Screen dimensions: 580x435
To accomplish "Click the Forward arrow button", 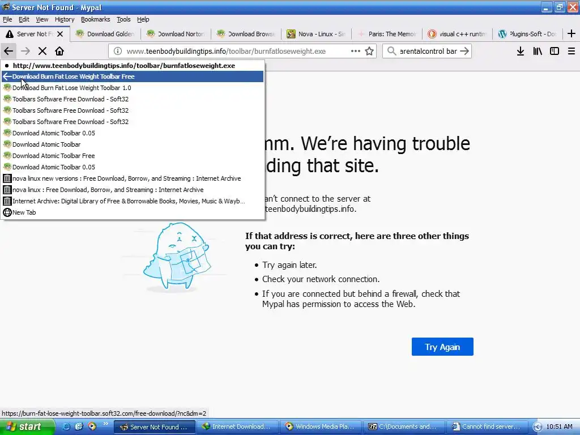I will coord(25,51).
